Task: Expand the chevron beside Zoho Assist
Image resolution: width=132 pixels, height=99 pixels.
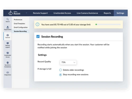Action: tap(26, 13)
